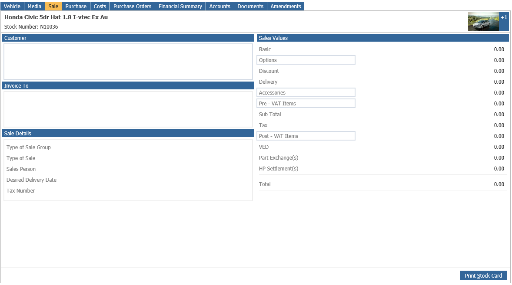Select the Type of Sale label
This screenshot has width=512, height=285.
[x=21, y=158]
